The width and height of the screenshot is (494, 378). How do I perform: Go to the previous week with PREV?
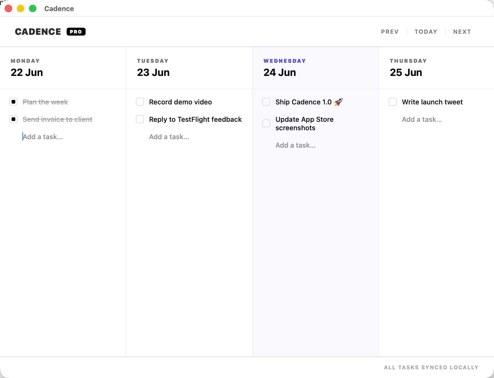390,32
